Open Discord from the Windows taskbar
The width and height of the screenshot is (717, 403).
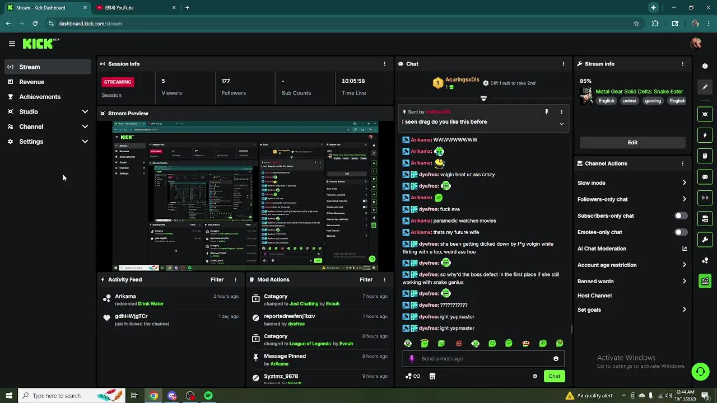tap(172, 396)
